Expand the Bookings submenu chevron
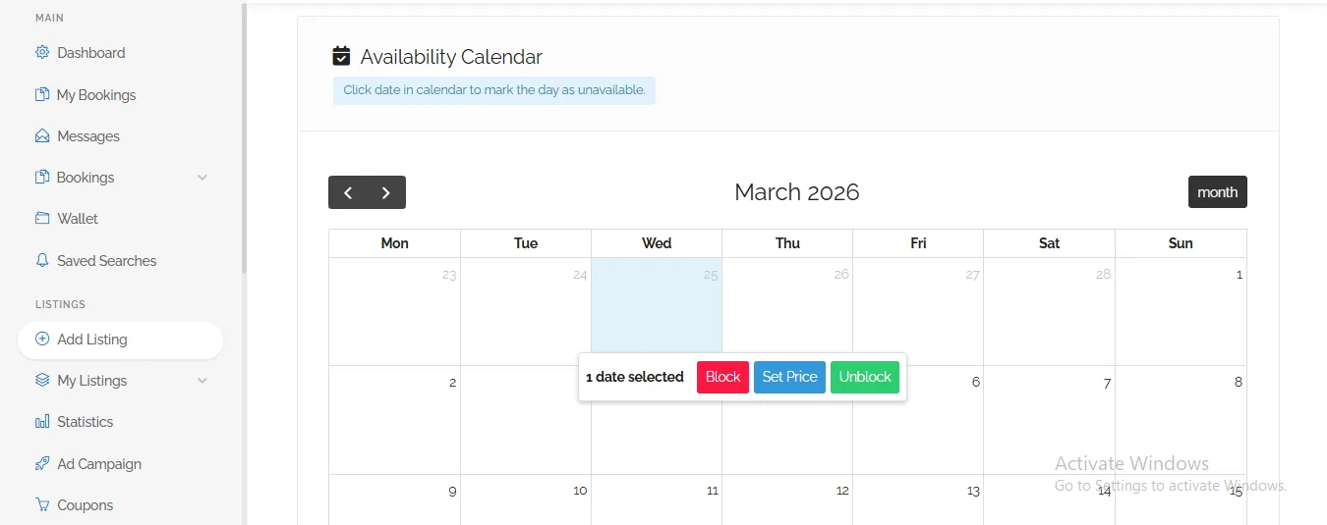This screenshot has height=525, width=1327. coord(202,178)
